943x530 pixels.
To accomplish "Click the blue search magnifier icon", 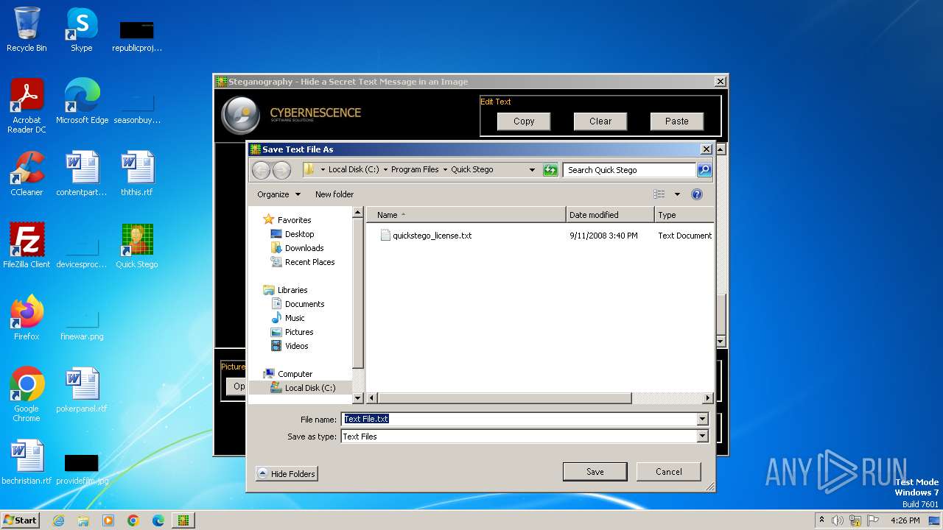I will (704, 170).
